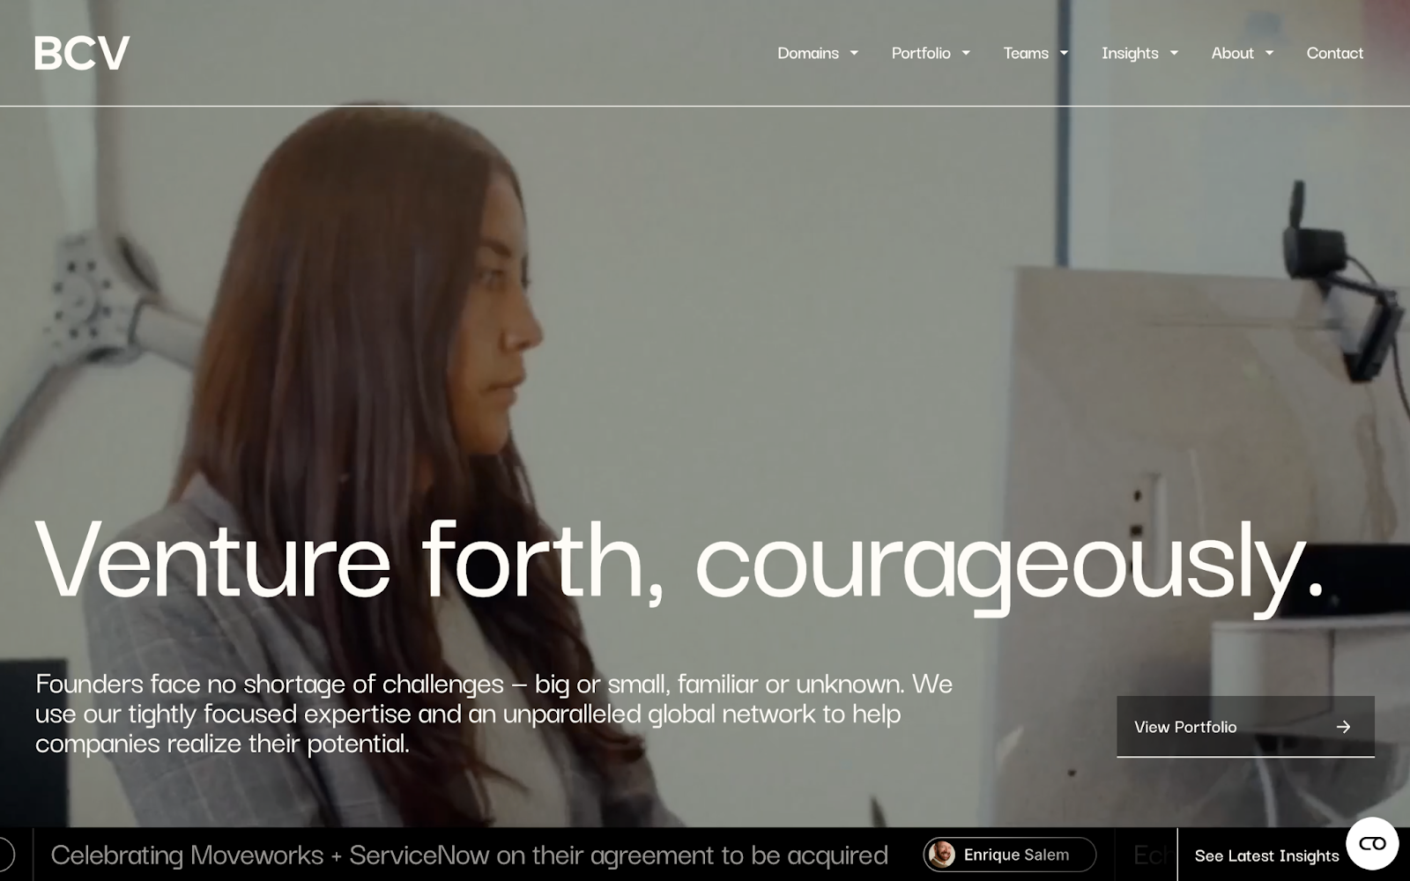
Task: Open the Moveworks ServiceNow announcement ticker
Action: pos(470,855)
